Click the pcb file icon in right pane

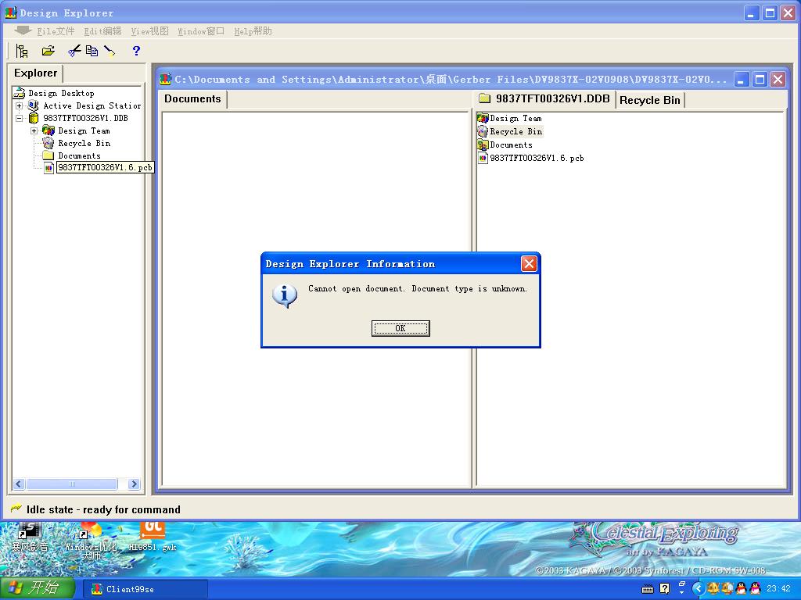click(x=483, y=158)
